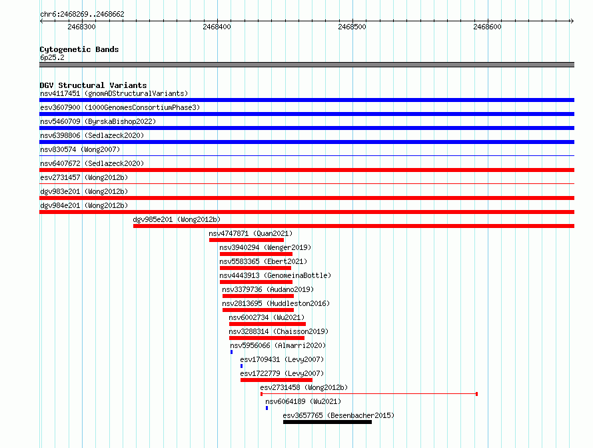Click the dgv985e201 Wong2012b label

(x=177, y=219)
